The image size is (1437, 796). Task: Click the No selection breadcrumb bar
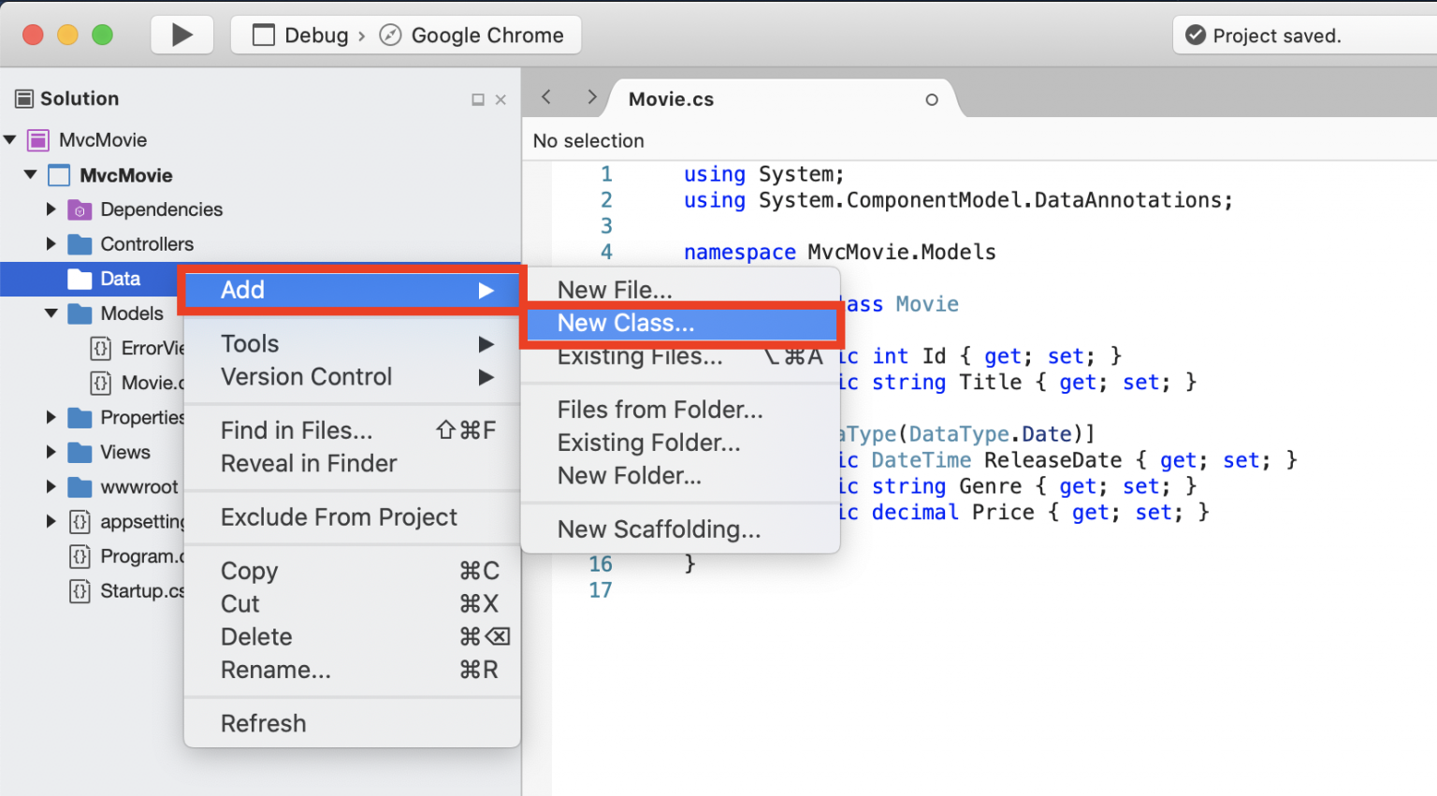tap(588, 140)
